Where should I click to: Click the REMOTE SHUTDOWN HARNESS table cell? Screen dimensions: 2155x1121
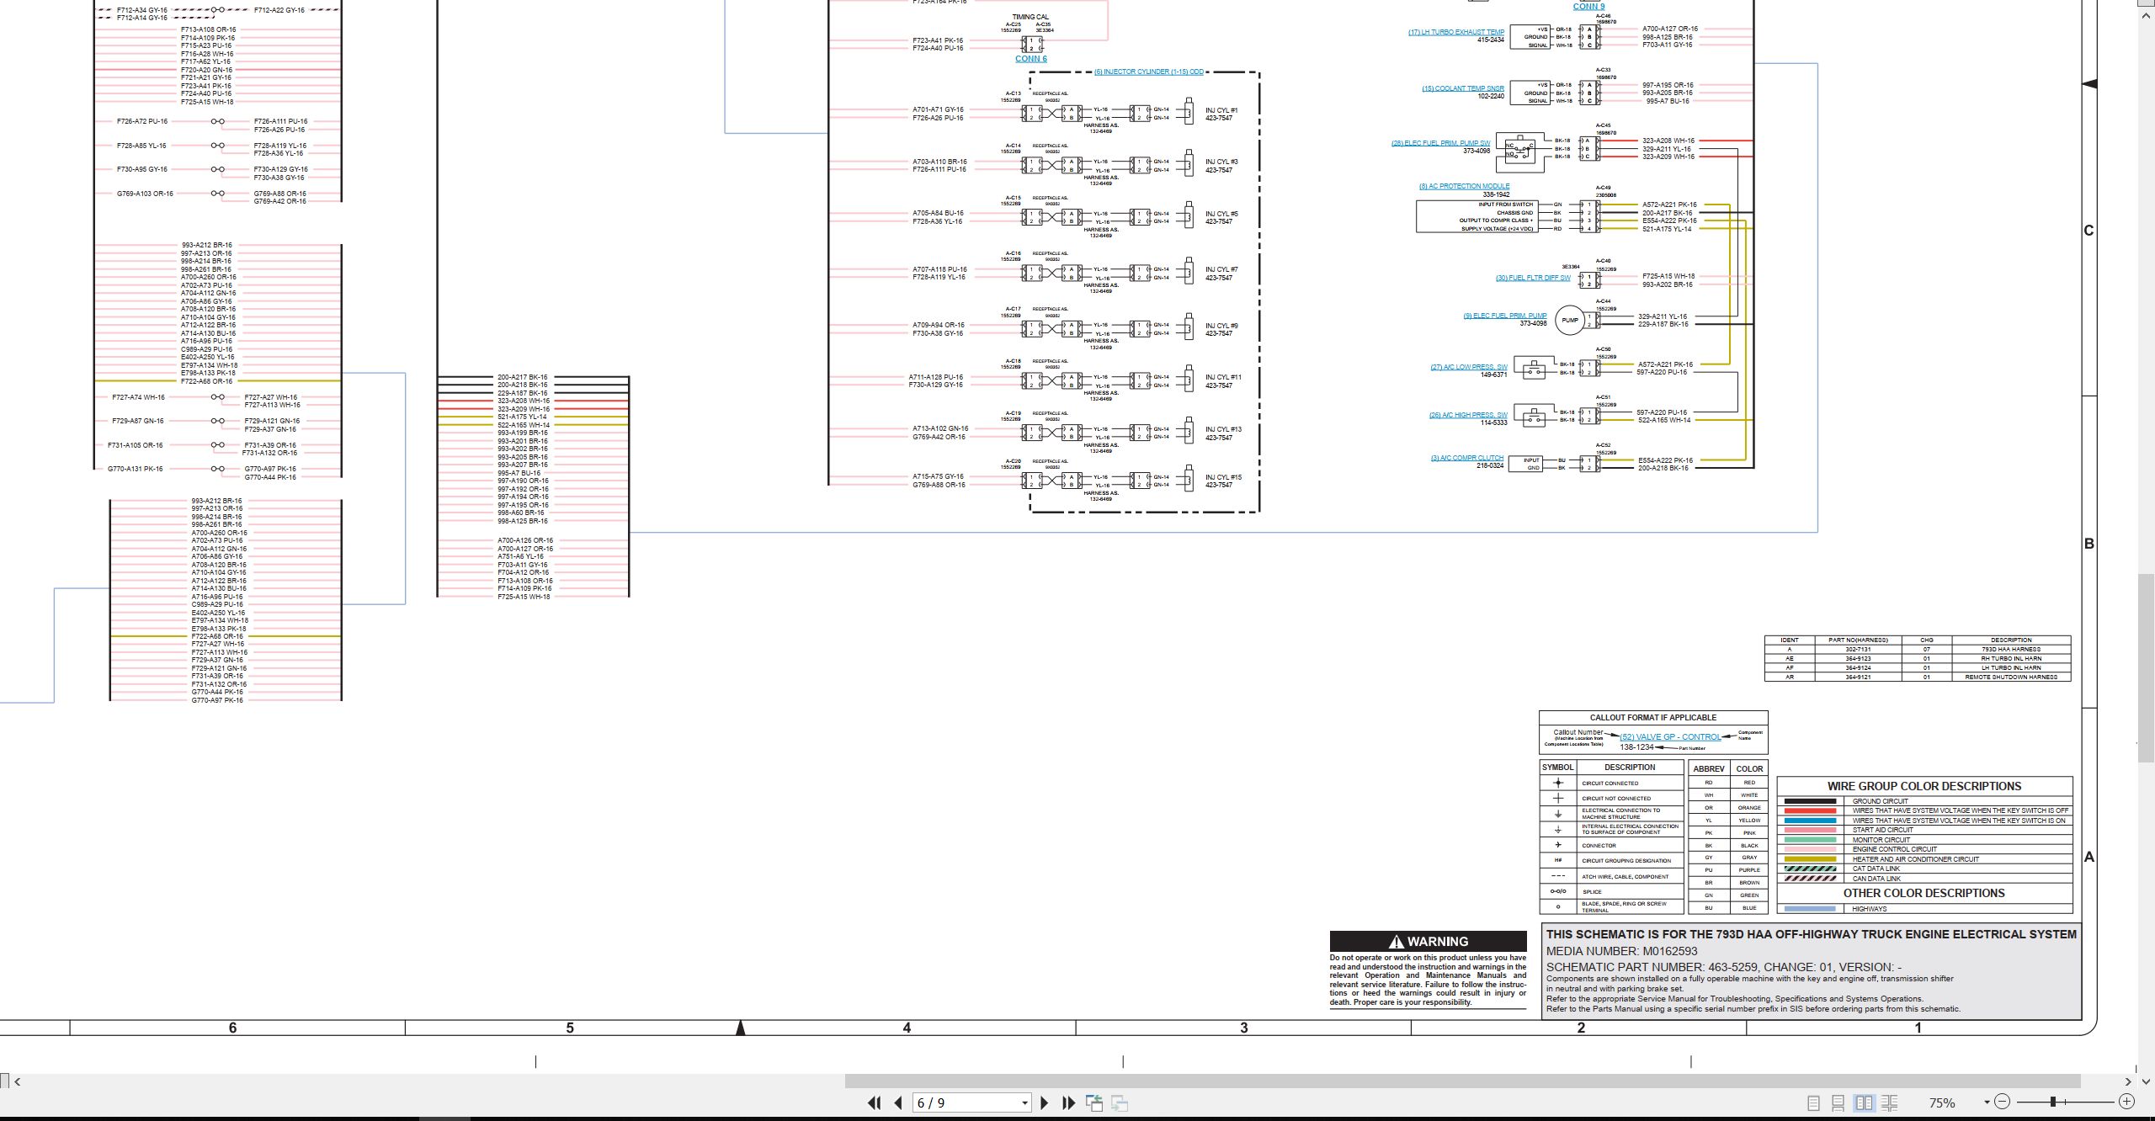pyautogui.click(x=2011, y=677)
